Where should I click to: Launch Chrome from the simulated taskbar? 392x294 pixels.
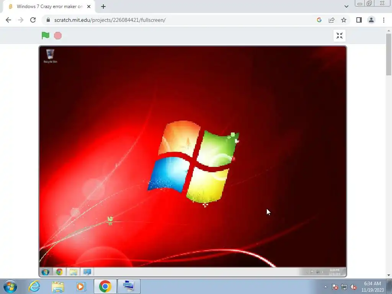click(59, 272)
